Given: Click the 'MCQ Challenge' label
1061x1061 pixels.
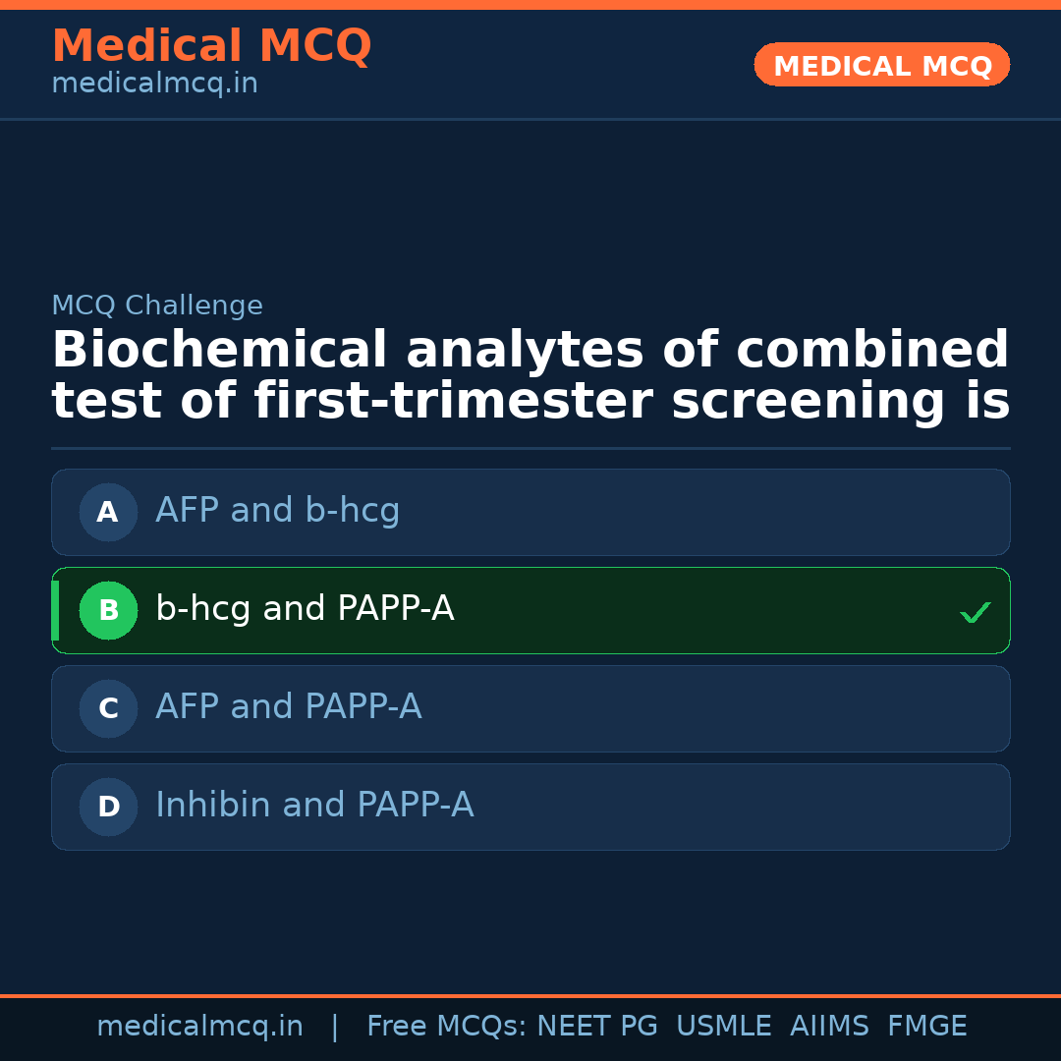Looking at the screenshot, I should 157,306.
